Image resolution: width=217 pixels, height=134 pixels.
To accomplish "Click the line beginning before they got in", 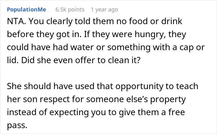I will tap(96, 34).
